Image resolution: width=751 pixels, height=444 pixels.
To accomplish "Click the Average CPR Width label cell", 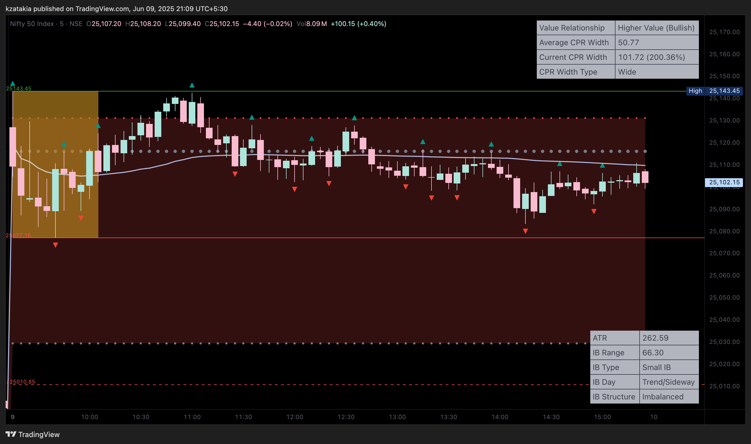I will (576, 42).
